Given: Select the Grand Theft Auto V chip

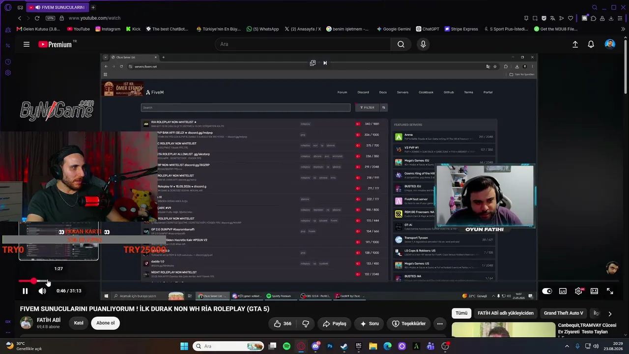Looking at the screenshot, I should (564, 313).
